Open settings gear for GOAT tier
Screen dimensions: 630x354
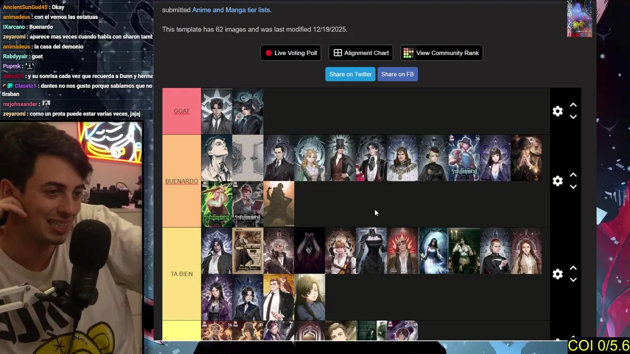[558, 111]
